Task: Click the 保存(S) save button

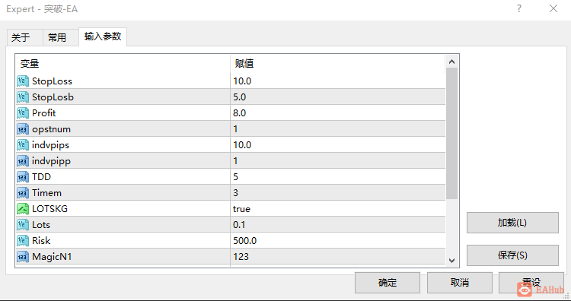Action: (x=512, y=255)
